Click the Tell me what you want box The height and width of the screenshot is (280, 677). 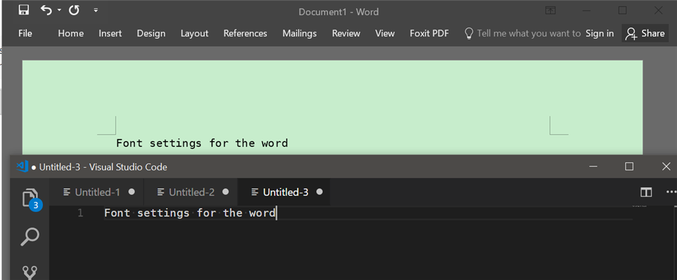522,33
